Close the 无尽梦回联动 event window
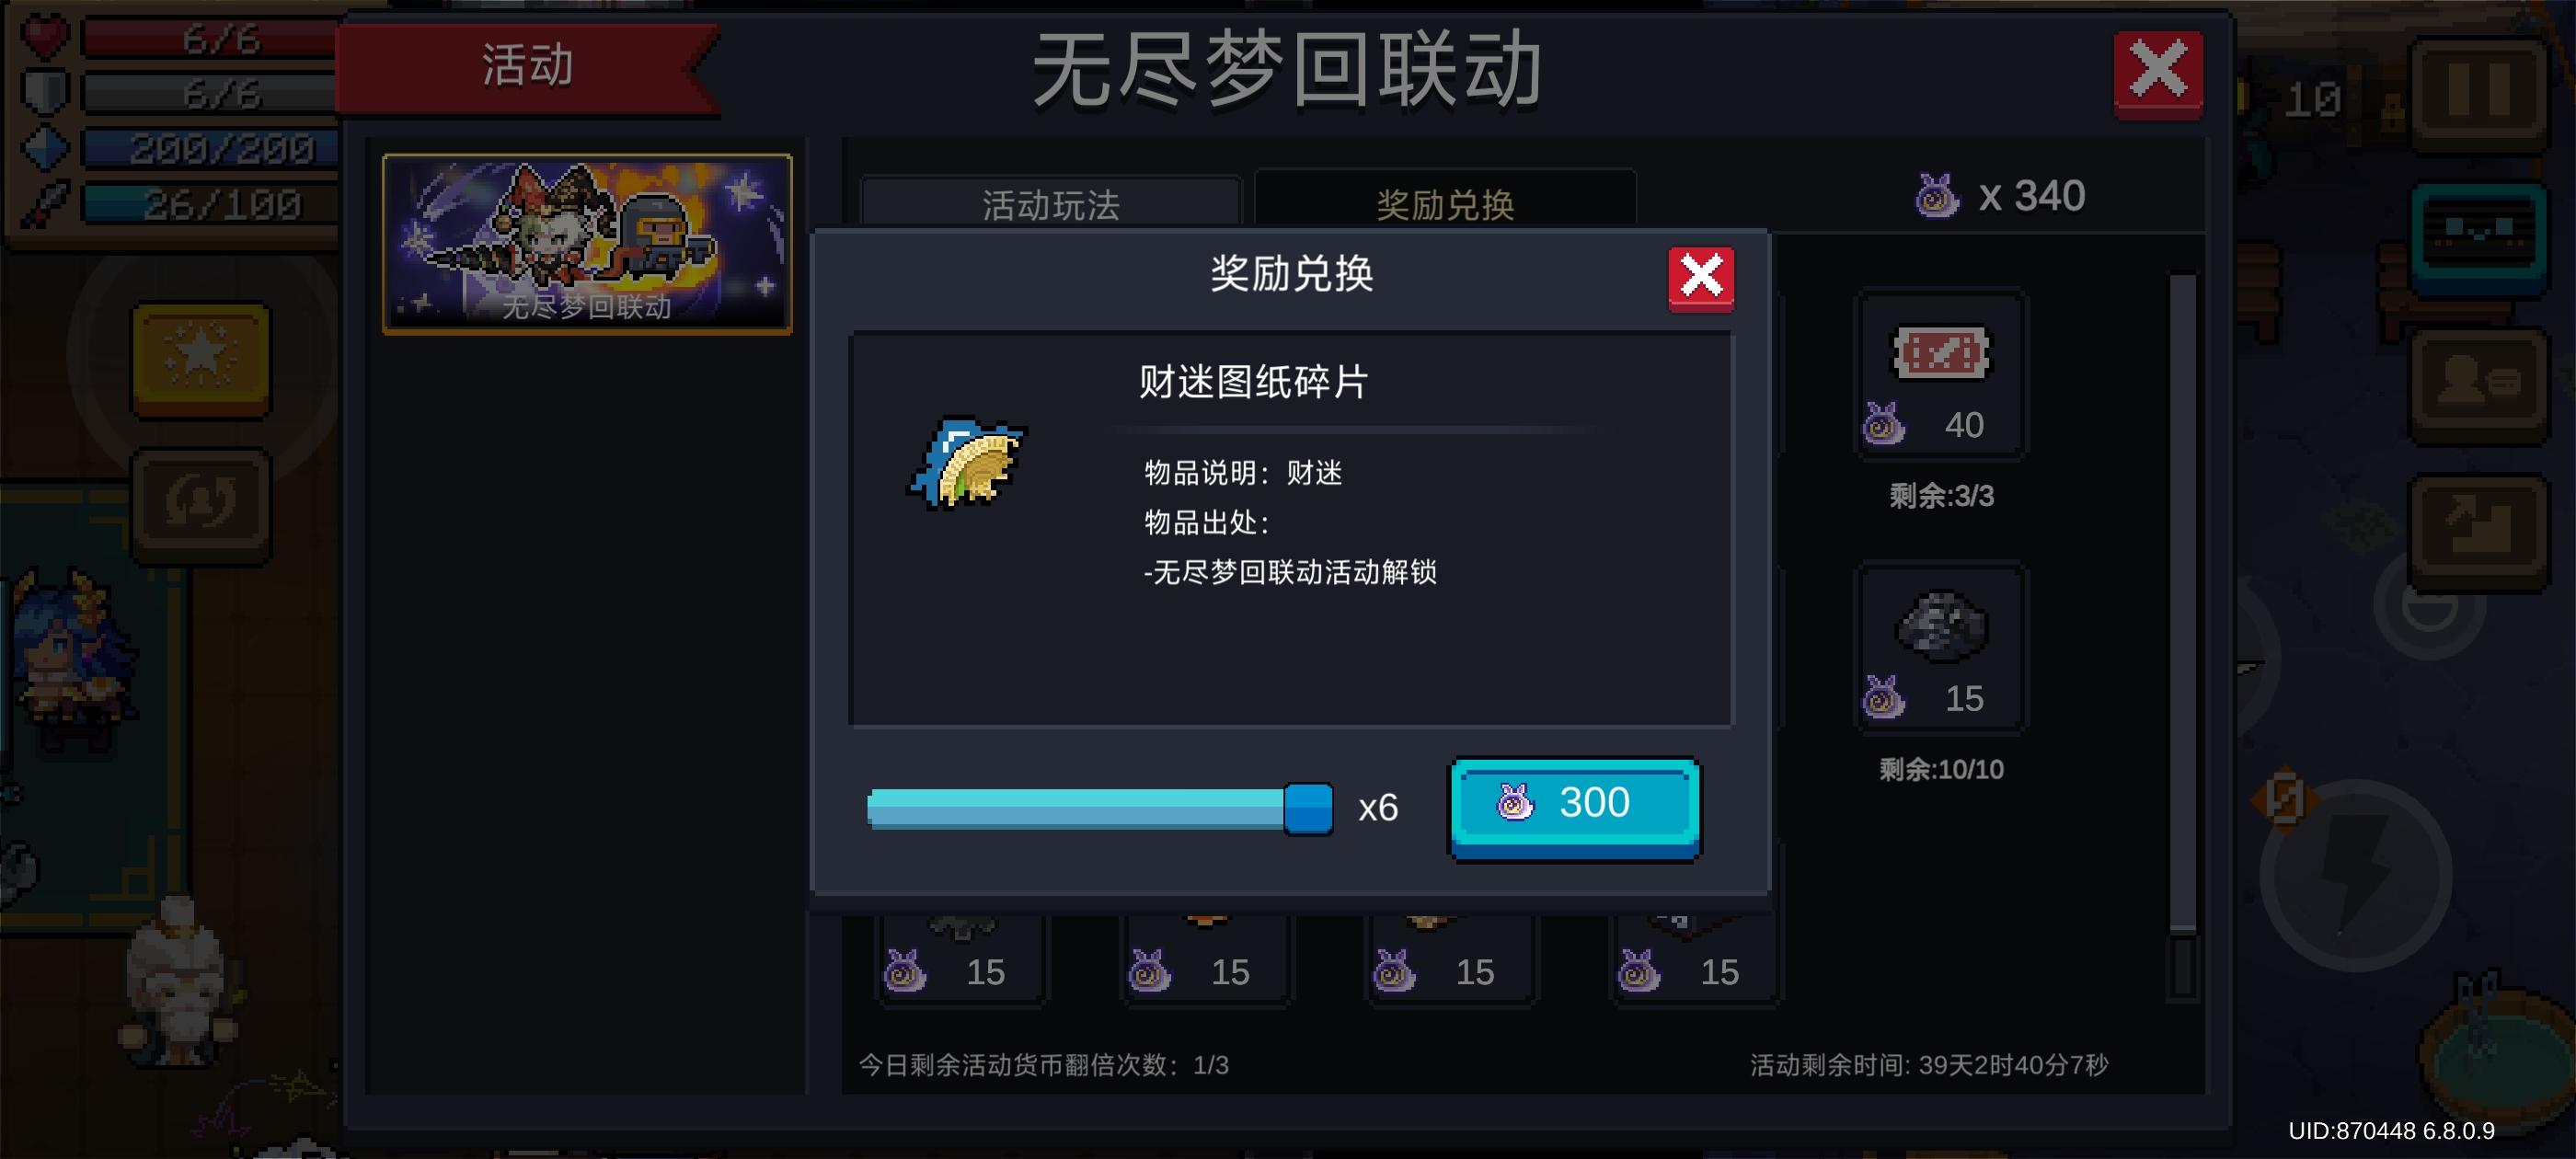The image size is (2576, 1159). (x=2157, y=73)
